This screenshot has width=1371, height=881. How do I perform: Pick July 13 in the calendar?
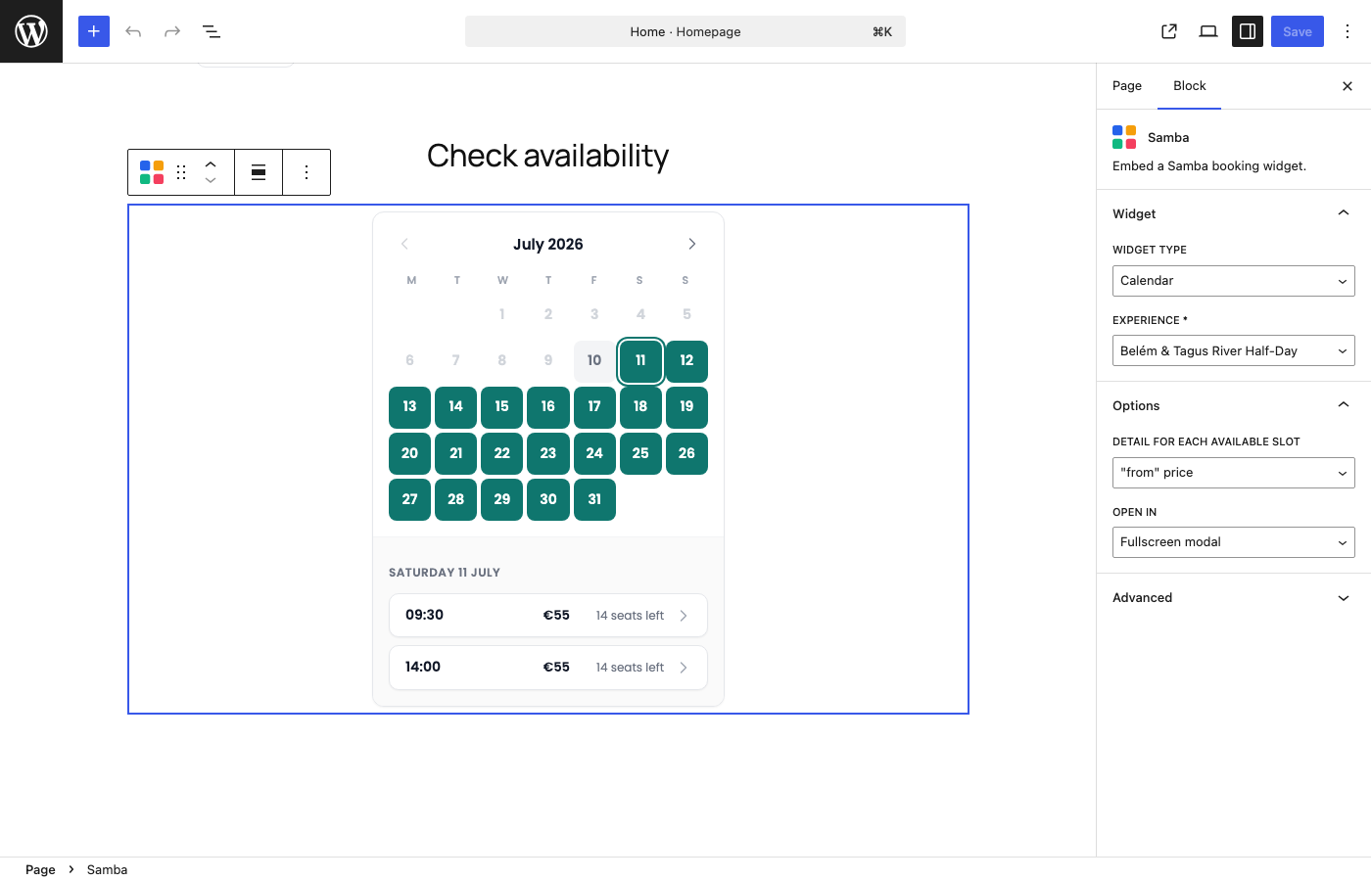pos(409,407)
